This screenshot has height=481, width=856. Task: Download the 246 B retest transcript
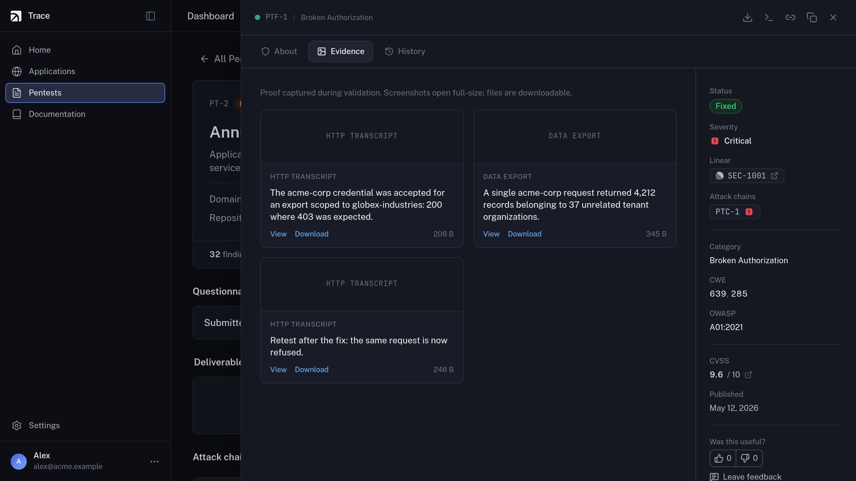(312, 370)
